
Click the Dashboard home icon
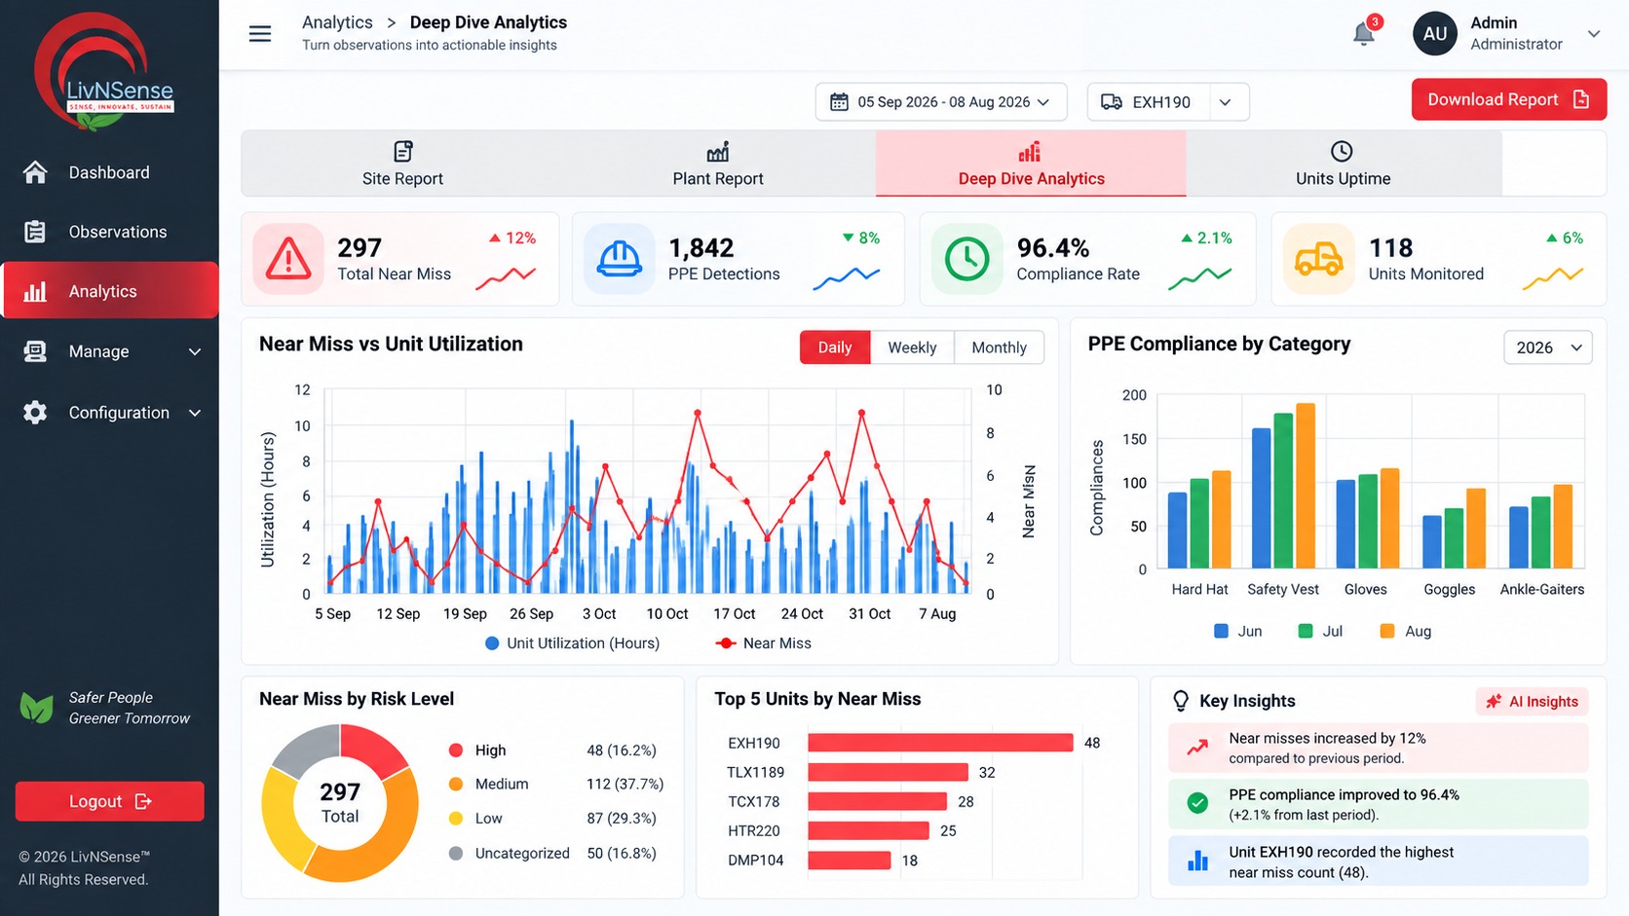35,172
